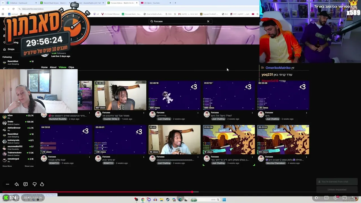Screen dimensions: 361x203
Task: Open options menu for the Counter-Strike 2 video
Action: coord(144,113)
